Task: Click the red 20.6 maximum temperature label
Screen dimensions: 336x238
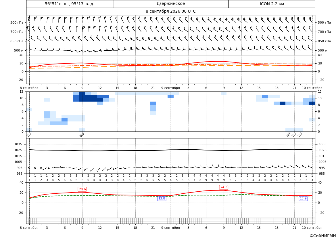Action: pos(82,189)
